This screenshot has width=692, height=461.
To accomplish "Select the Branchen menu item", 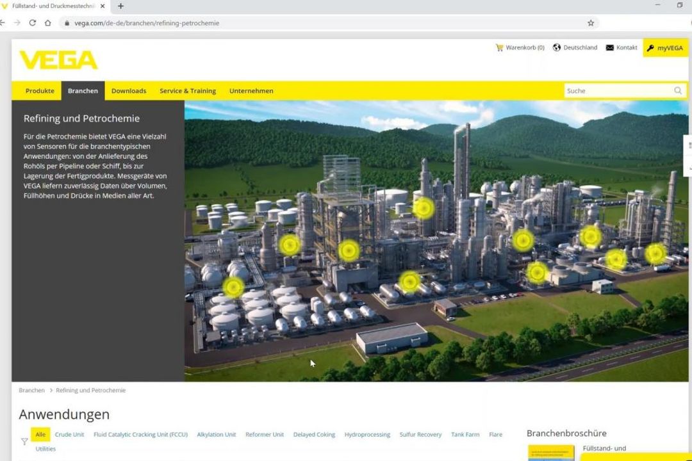I will [x=83, y=91].
